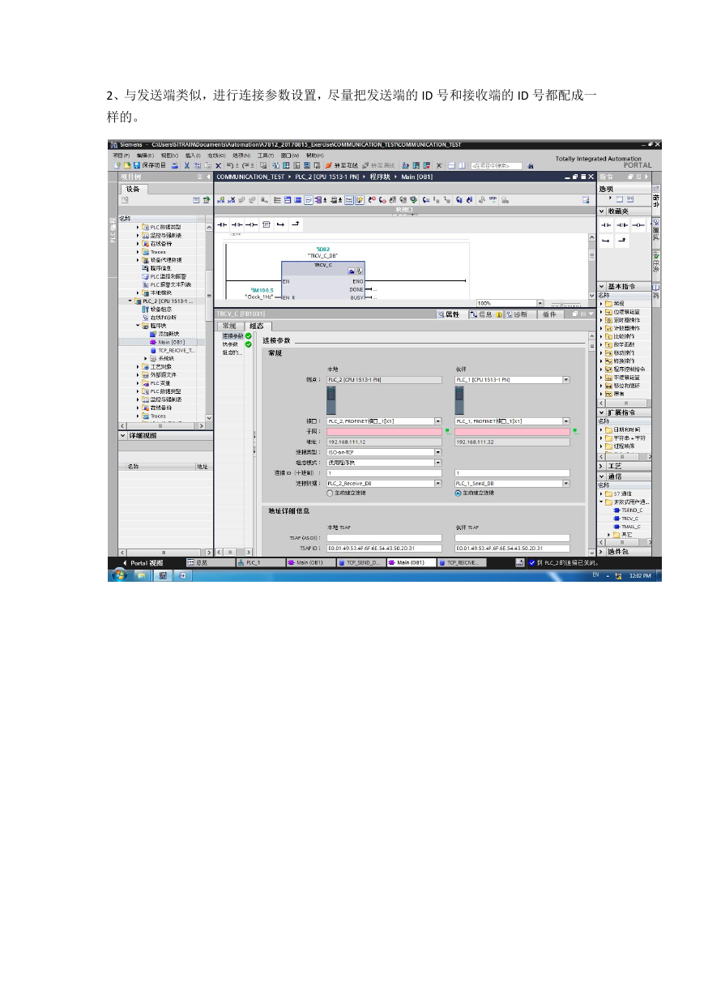Switch to the 常规 tab beside 组态
This screenshot has height=995, width=704.
click(230, 325)
